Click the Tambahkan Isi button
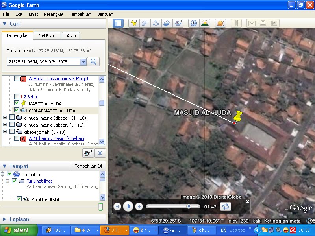Screen dimensions: 315x236 point(88,166)
